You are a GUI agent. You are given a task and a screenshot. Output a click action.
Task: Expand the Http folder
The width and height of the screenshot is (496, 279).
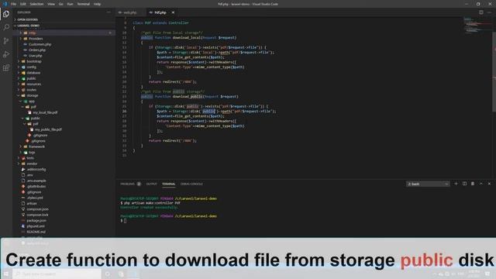(33, 33)
